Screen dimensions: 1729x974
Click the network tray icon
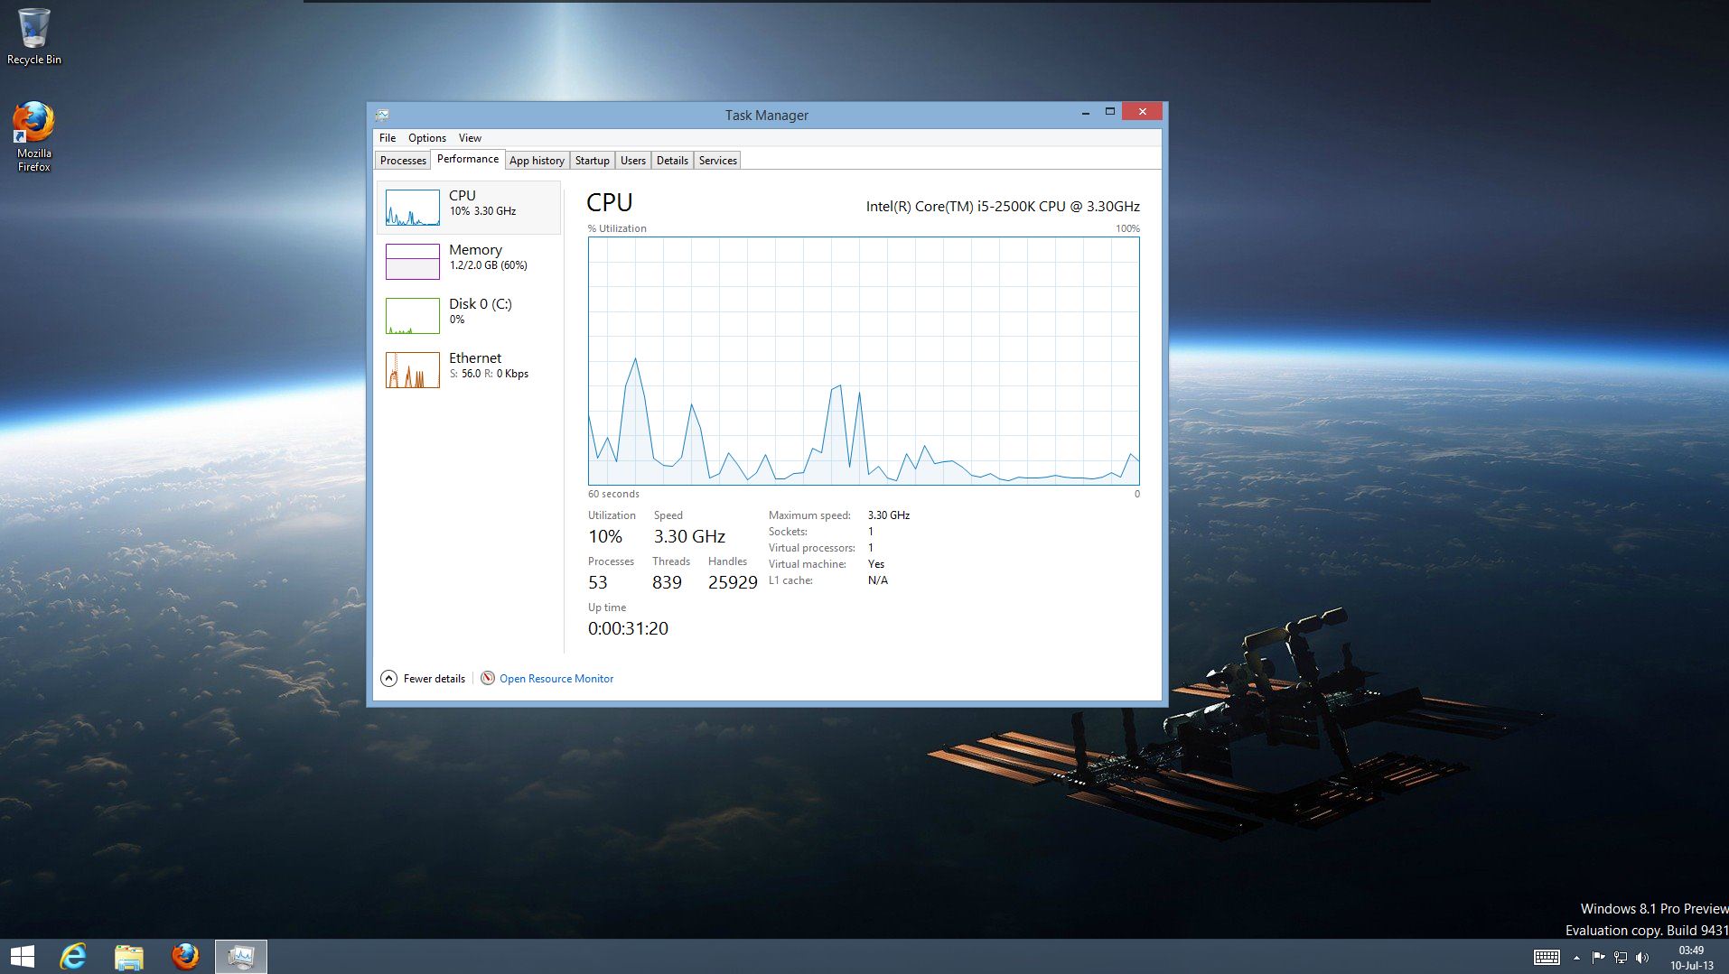pyautogui.click(x=1621, y=957)
